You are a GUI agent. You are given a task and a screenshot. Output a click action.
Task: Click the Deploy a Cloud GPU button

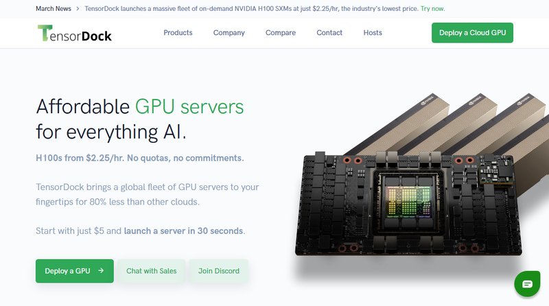[472, 33]
